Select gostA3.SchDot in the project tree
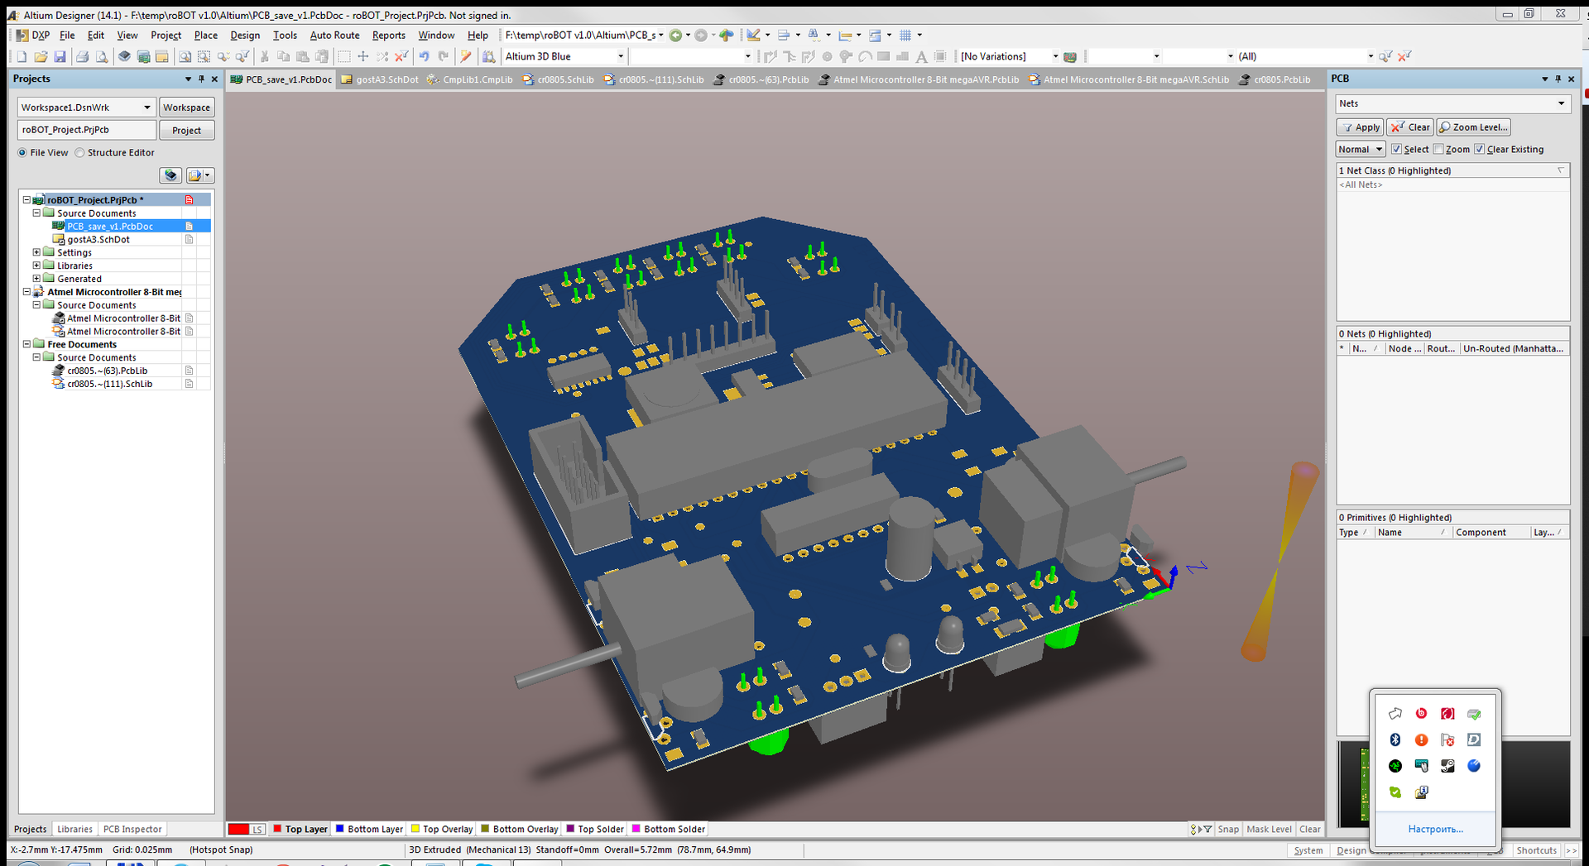 (98, 239)
